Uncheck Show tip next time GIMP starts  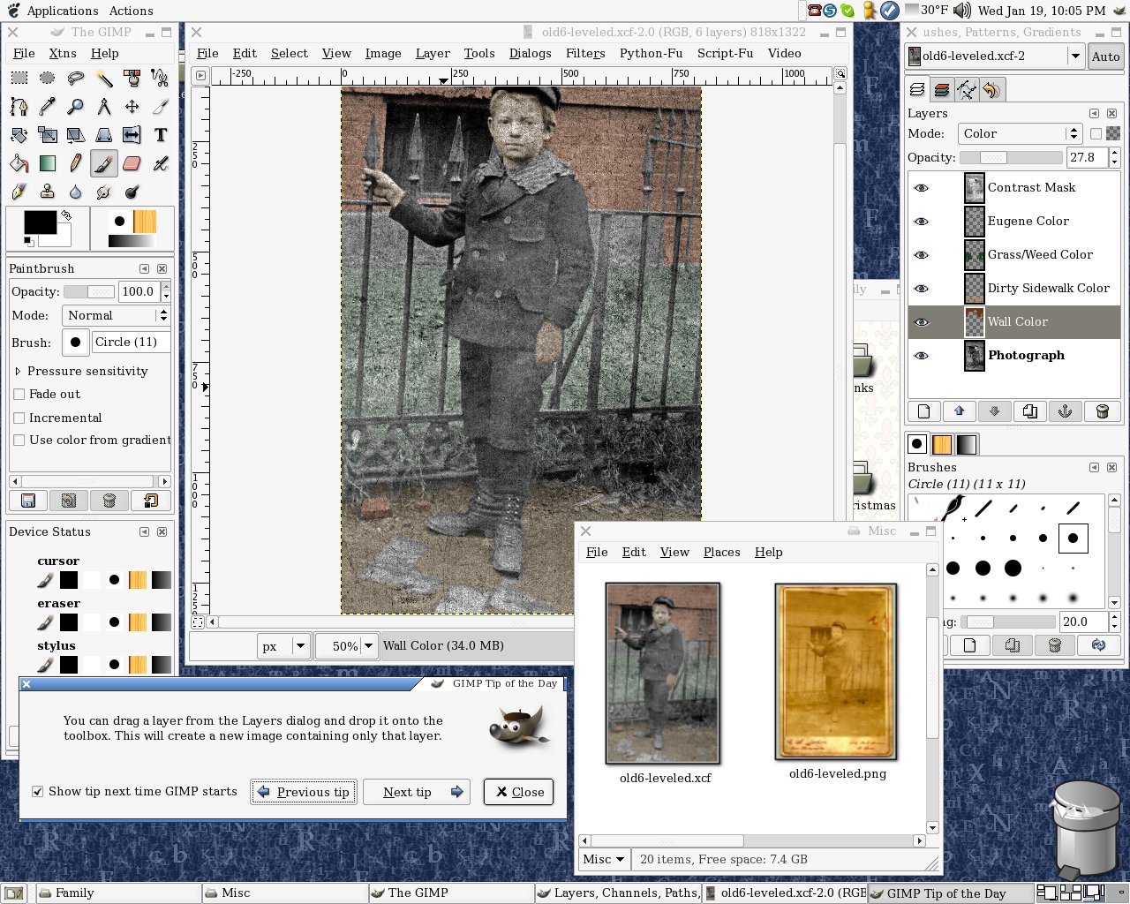pos(37,792)
